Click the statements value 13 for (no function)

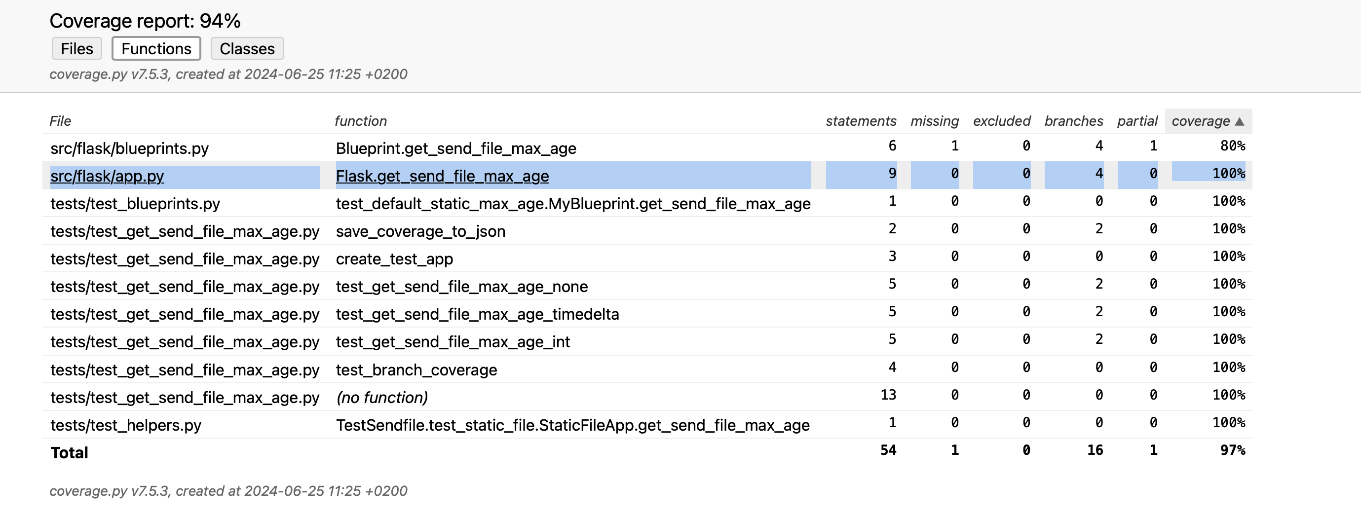coord(888,395)
